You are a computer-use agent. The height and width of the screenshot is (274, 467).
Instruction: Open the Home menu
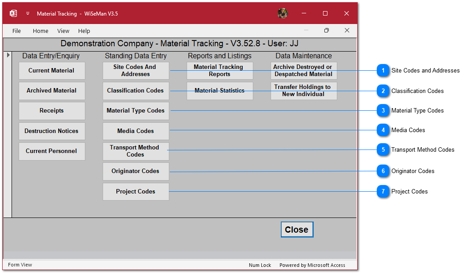coord(40,31)
